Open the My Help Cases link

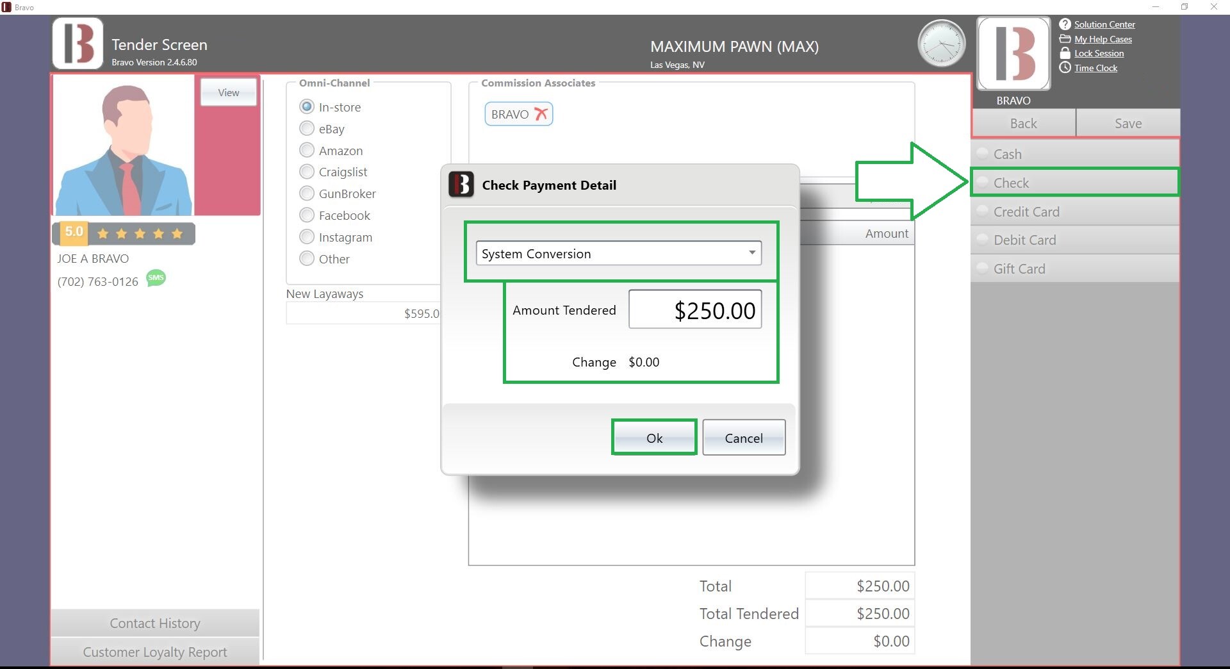[x=1103, y=39]
